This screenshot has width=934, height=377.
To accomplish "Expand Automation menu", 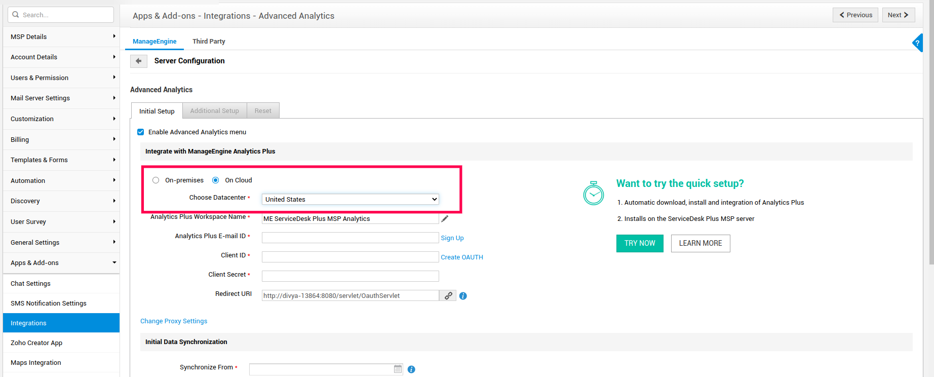I will click(x=61, y=180).
